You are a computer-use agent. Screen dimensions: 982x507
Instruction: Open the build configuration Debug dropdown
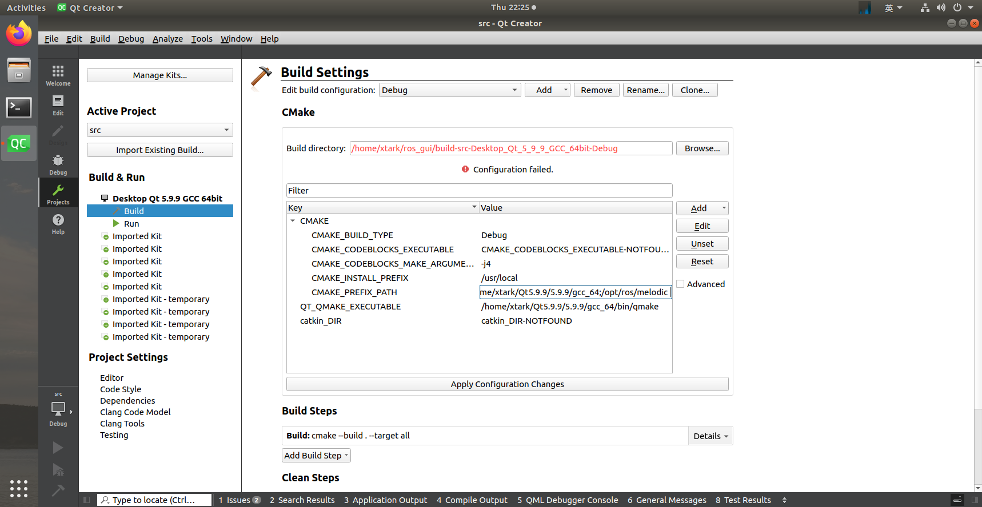450,90
